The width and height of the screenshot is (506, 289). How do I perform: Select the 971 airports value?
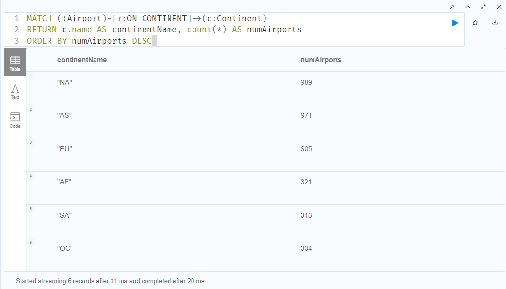click(306, 115)
